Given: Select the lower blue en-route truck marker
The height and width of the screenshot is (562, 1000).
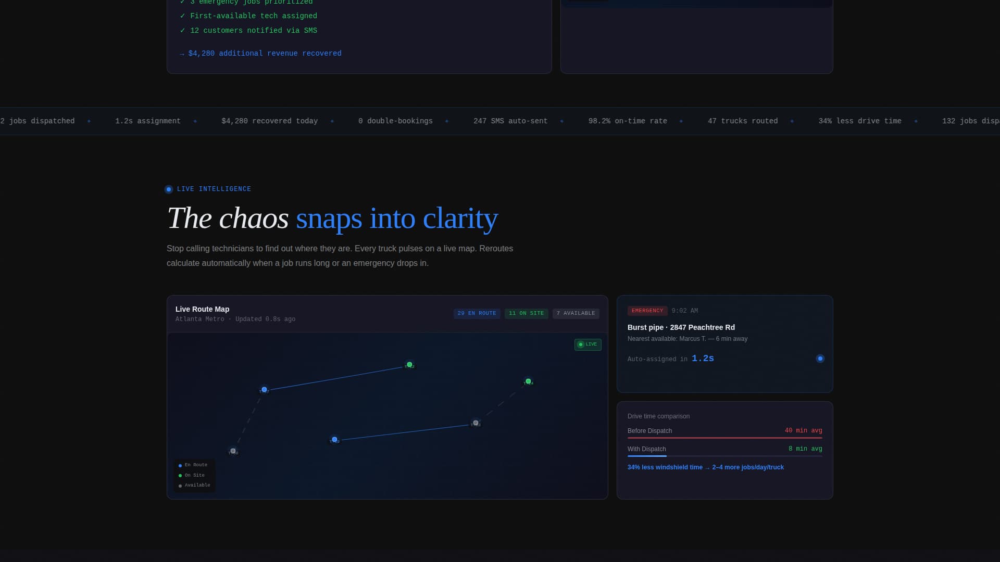Looking at the screenshot, I should (334, 440).
